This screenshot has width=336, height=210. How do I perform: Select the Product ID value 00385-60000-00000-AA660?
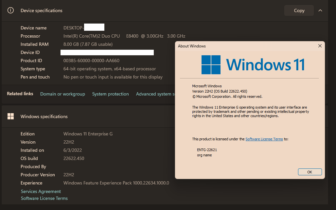point(91,61)
